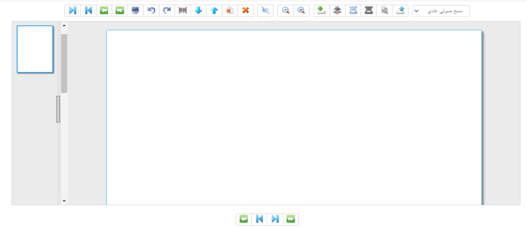Click the dark gray scanner icon
527x227 pixels.
[x=368, y=10]
